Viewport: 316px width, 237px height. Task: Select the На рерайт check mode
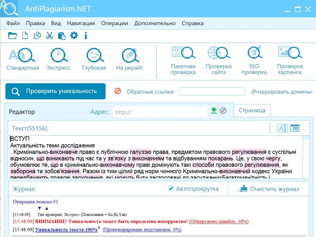(130, 60)
